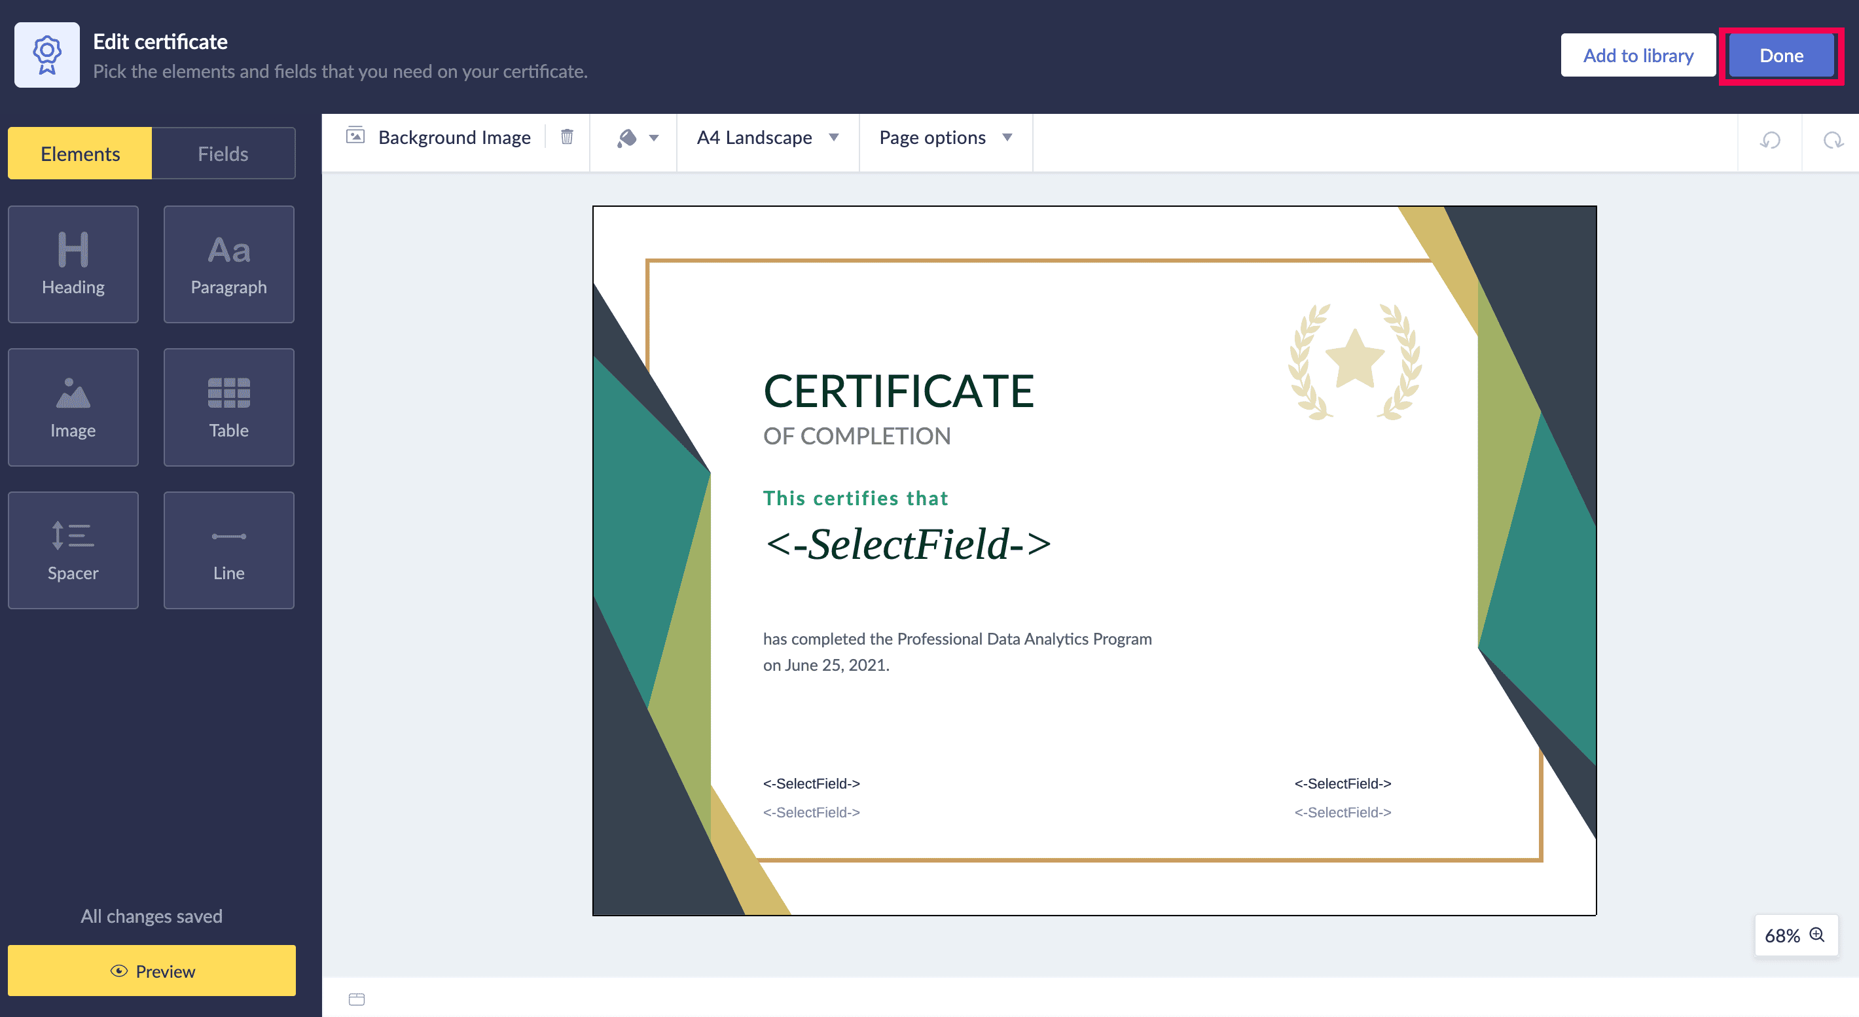Add a Line element

[x=228, y=550]
